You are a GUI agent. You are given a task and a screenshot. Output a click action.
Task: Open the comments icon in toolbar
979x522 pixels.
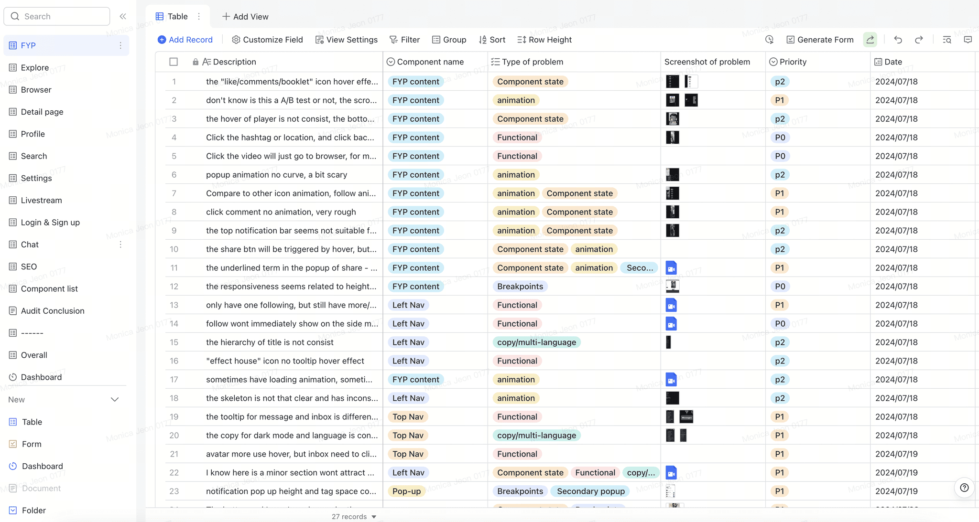968,40
